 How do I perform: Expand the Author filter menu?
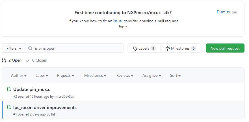point(19,75)
